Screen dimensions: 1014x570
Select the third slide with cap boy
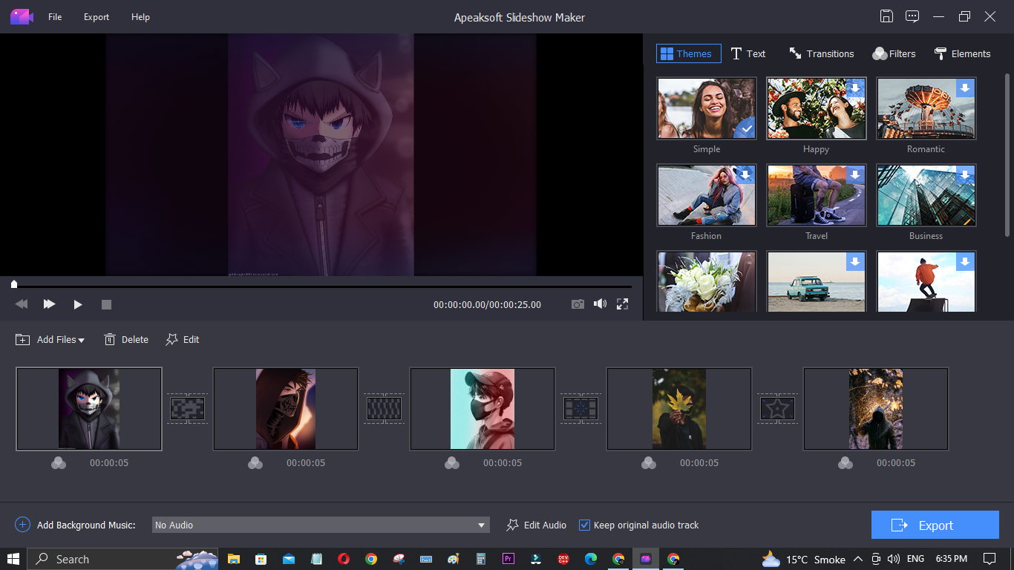point(483,409)
